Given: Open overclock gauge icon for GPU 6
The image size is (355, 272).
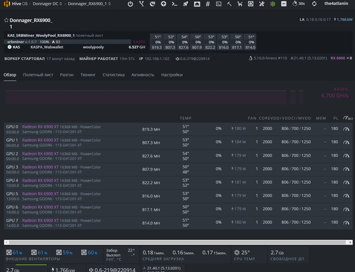Looking at the screenshot, I should pos(346,209).
